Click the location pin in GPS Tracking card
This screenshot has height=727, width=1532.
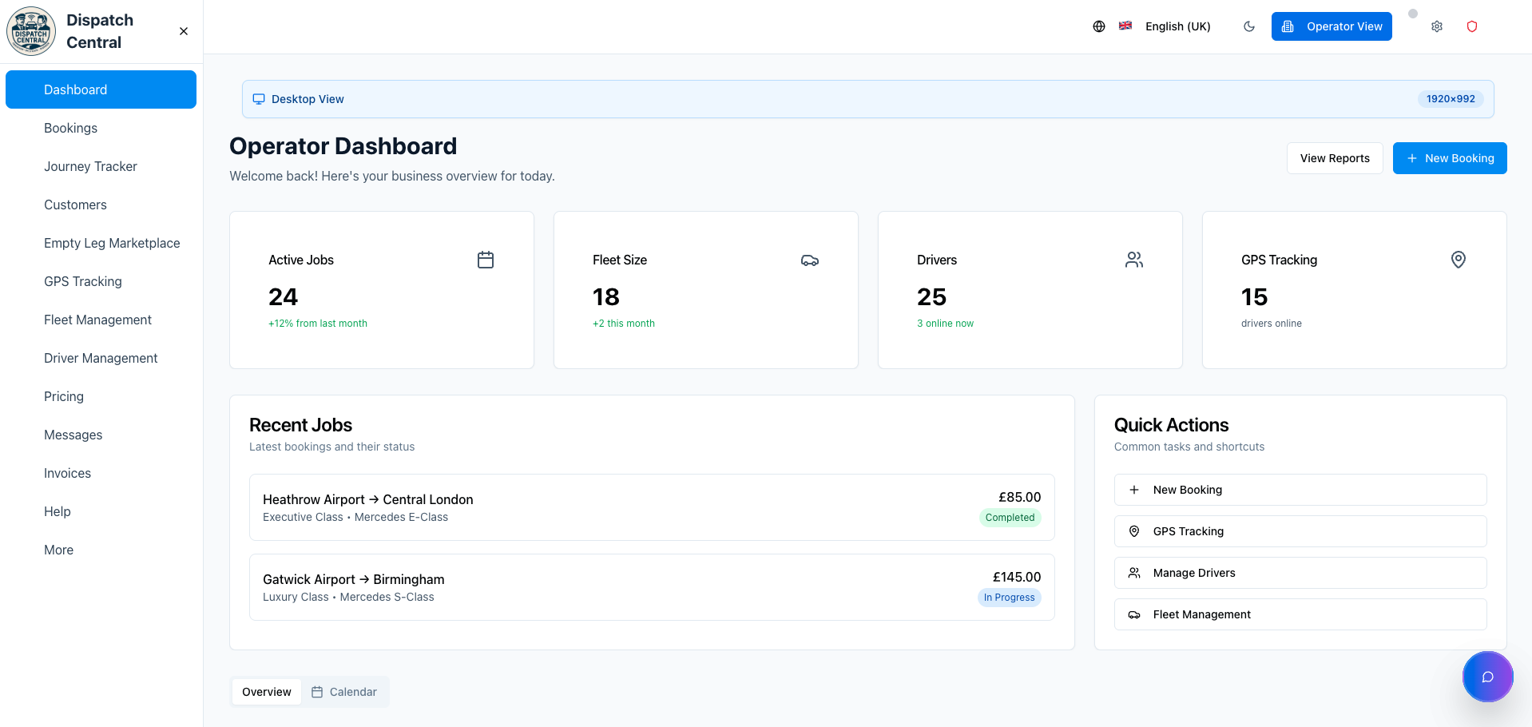(1459, 260)
